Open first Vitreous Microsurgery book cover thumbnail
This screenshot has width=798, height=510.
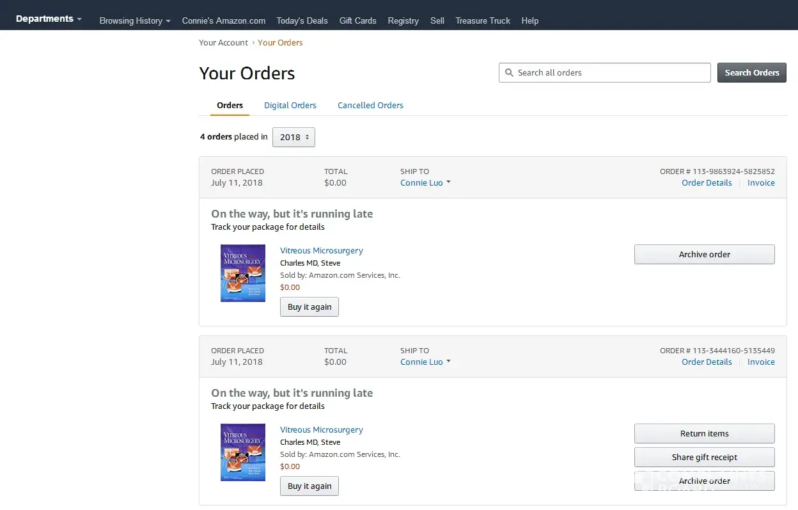[x=242, y=273]
